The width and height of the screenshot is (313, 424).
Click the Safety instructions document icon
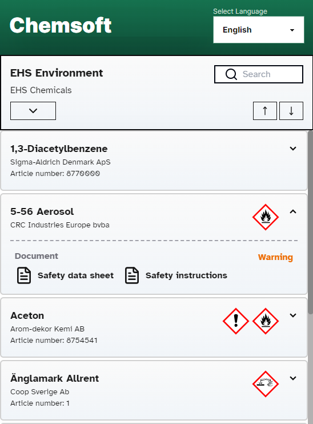coord(132,275)
